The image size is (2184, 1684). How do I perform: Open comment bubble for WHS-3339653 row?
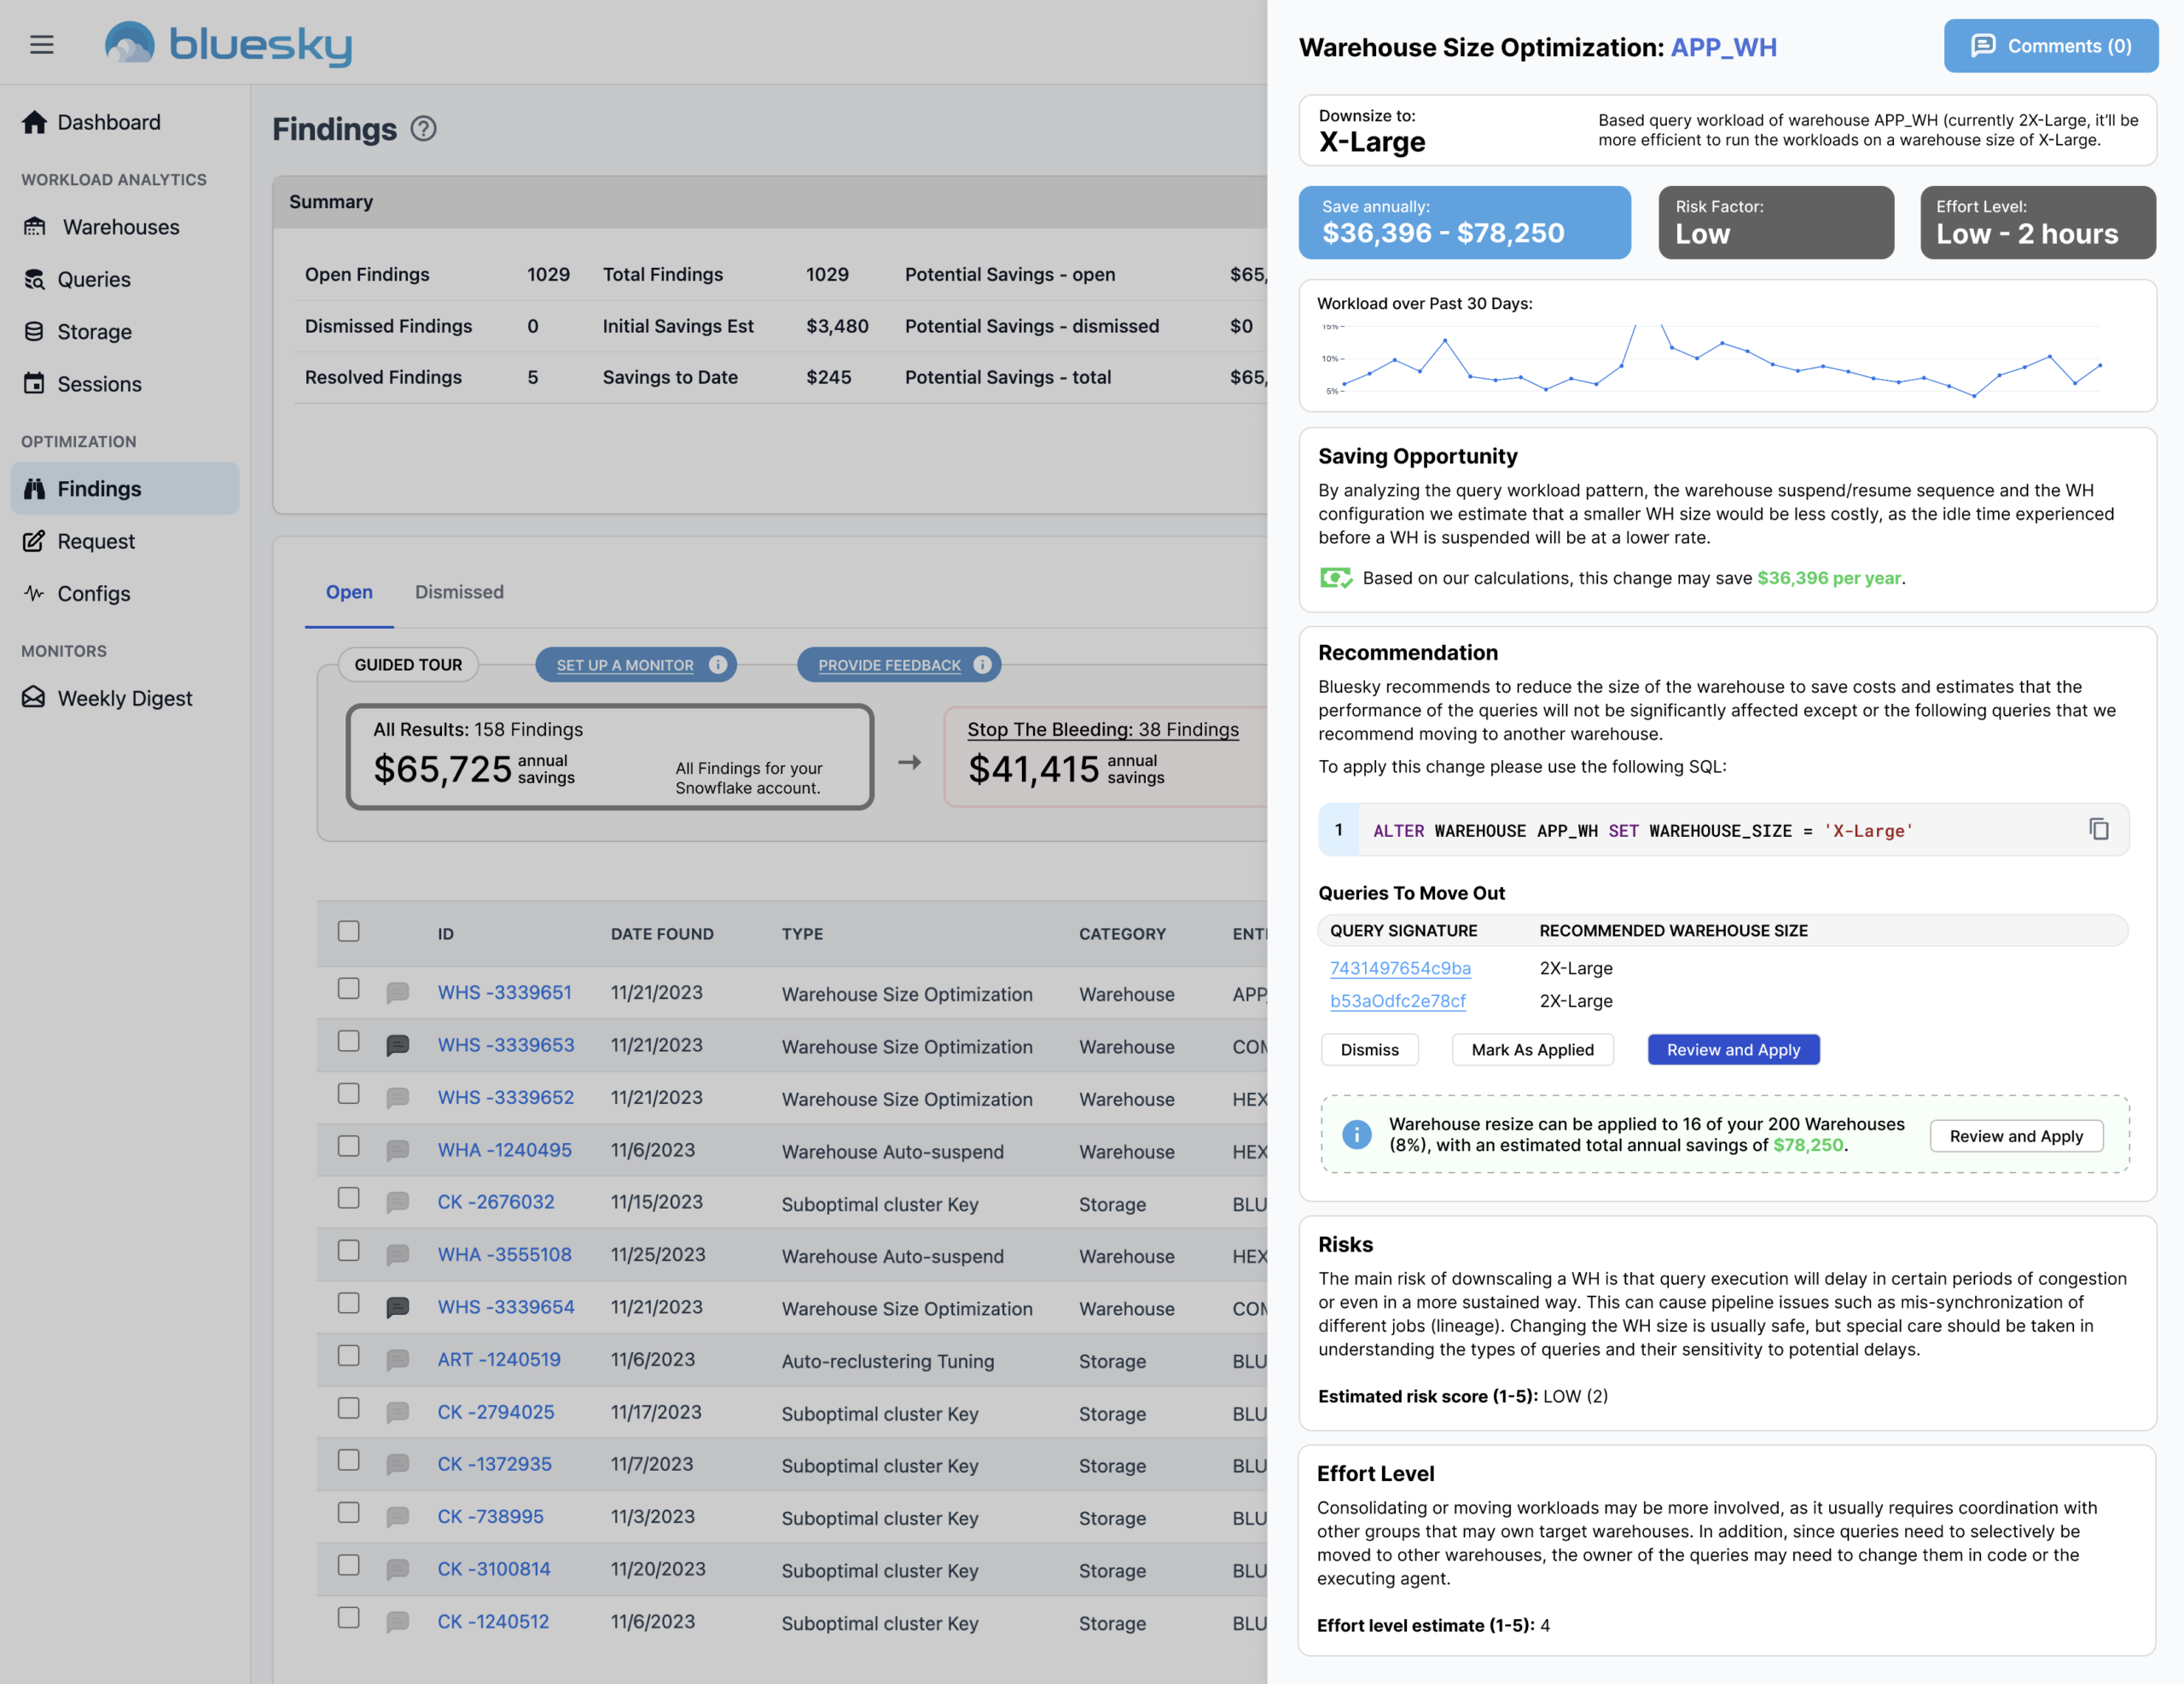[398, 1045]
